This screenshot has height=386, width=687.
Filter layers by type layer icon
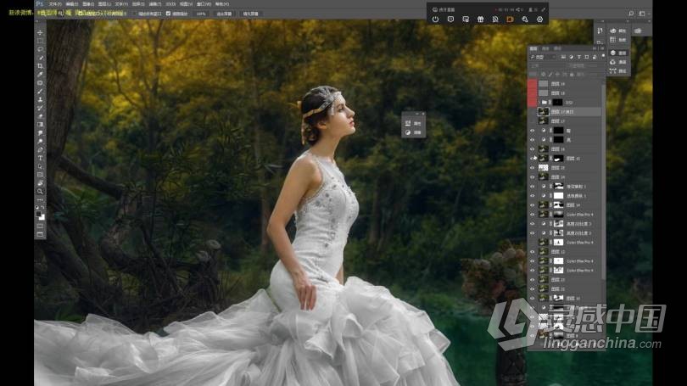579,57
